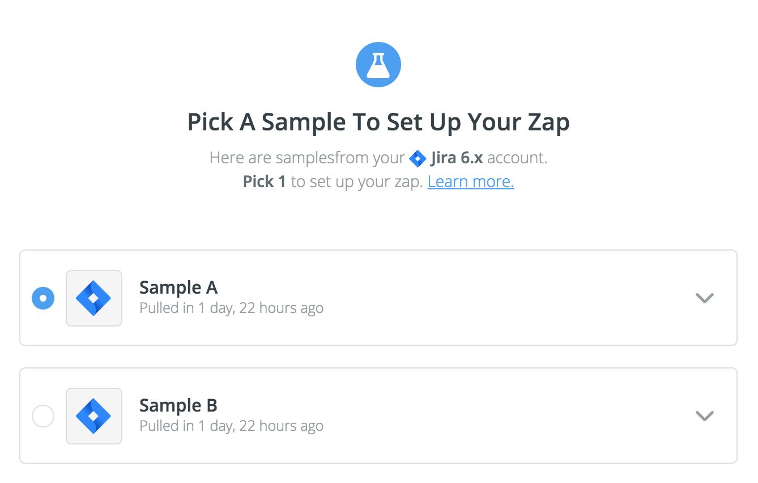Image resolution: width=758 pixels, height=483 pixels.
Task: Click the Jira icon thumbnail for Sample A
Action: [x=94, y=298]
